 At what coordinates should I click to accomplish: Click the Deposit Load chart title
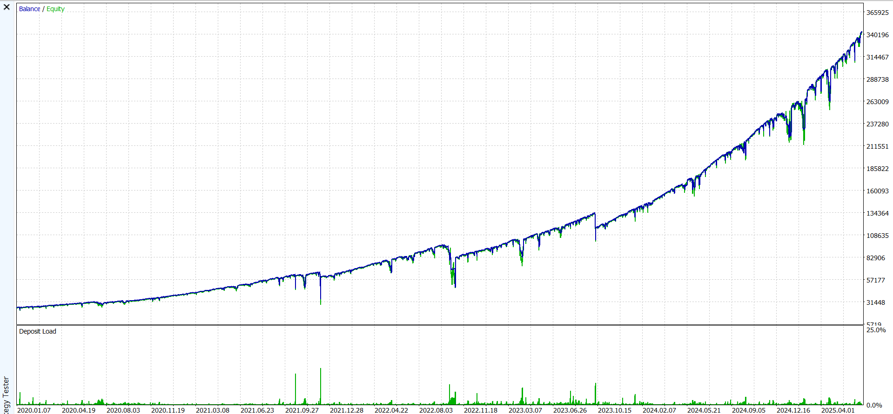click(x=37, y=331)
